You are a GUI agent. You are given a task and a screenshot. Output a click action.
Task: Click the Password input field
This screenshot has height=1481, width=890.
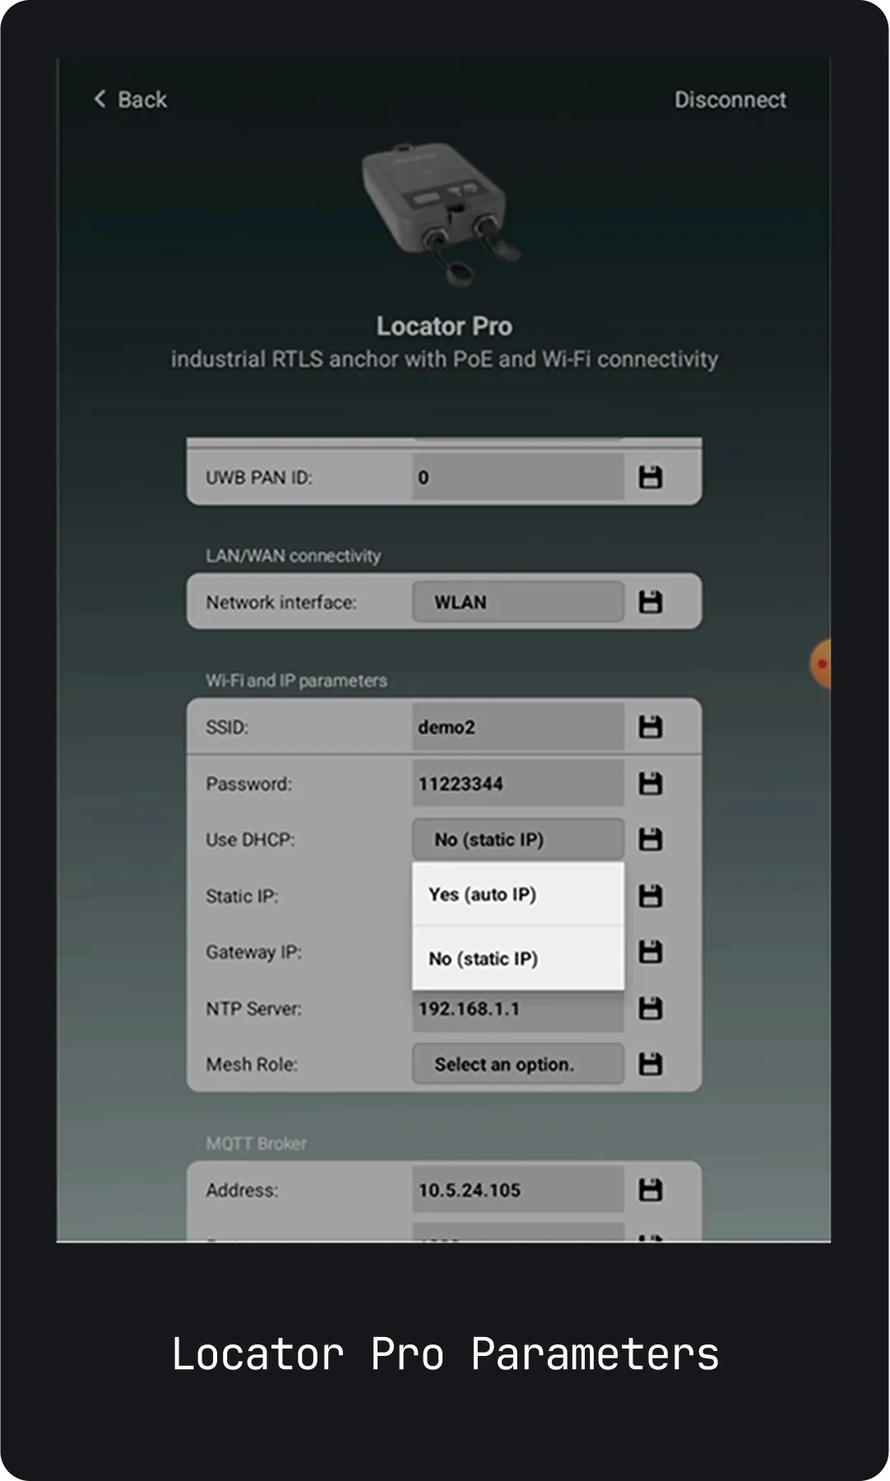517,784
